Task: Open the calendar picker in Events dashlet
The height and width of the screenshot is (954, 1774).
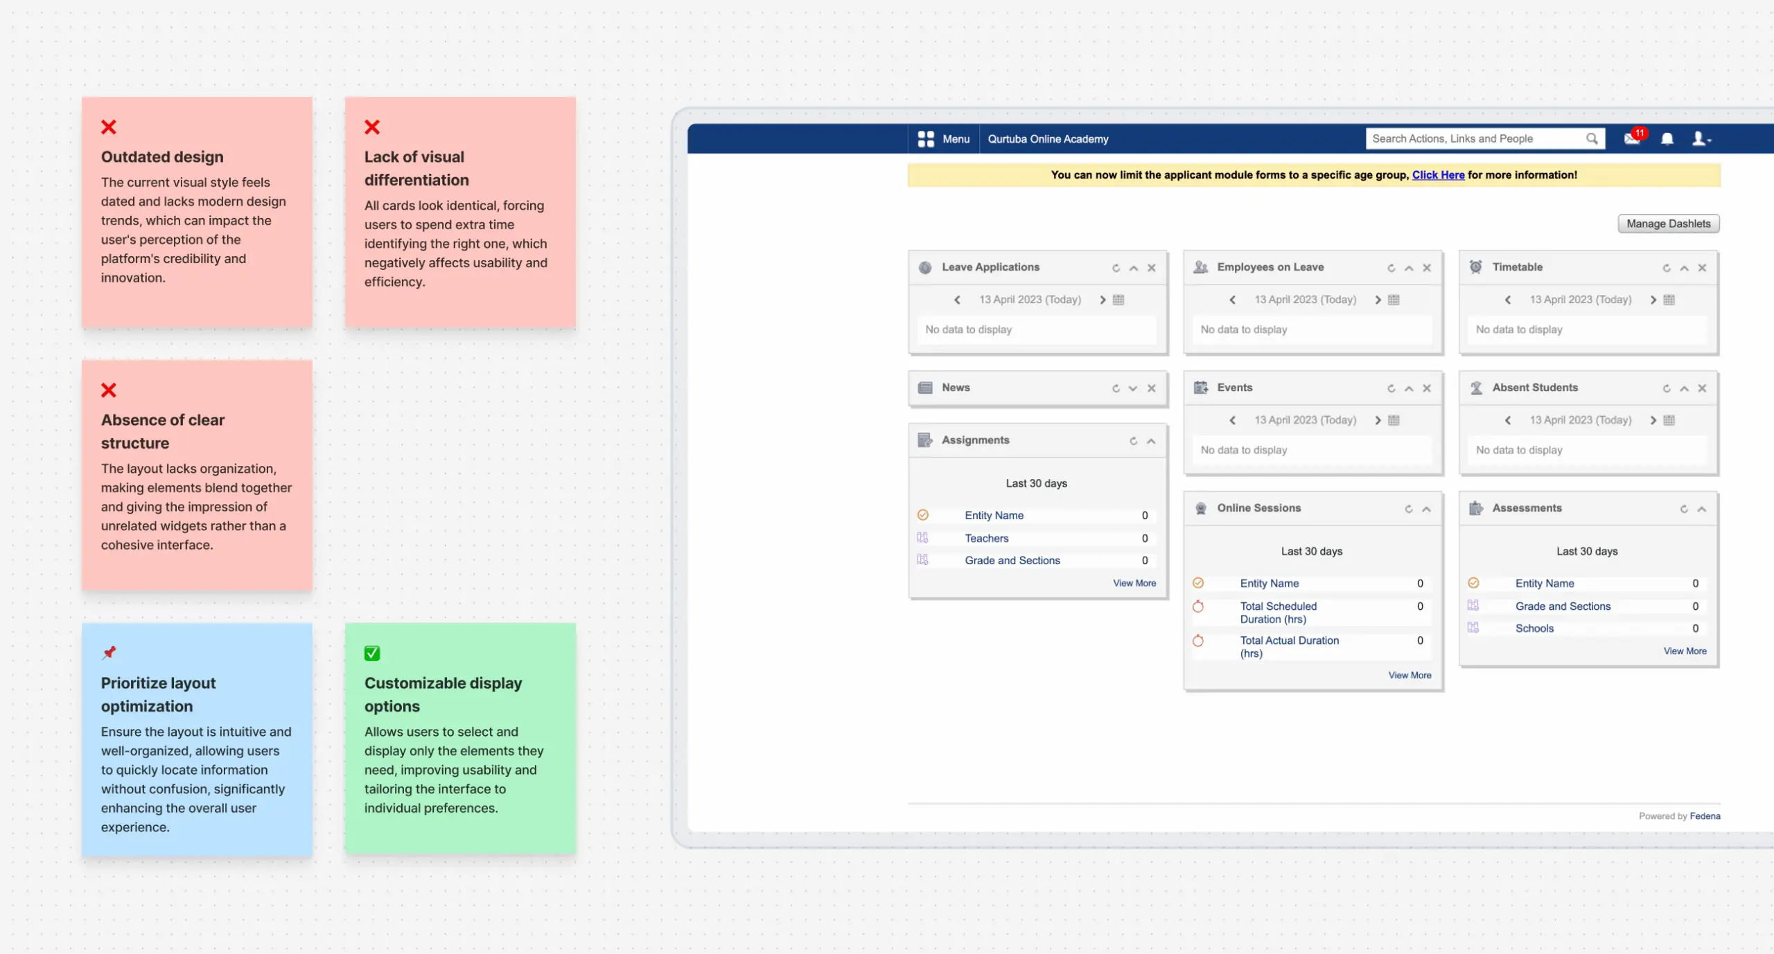Action: click(x=1394, y=420)
